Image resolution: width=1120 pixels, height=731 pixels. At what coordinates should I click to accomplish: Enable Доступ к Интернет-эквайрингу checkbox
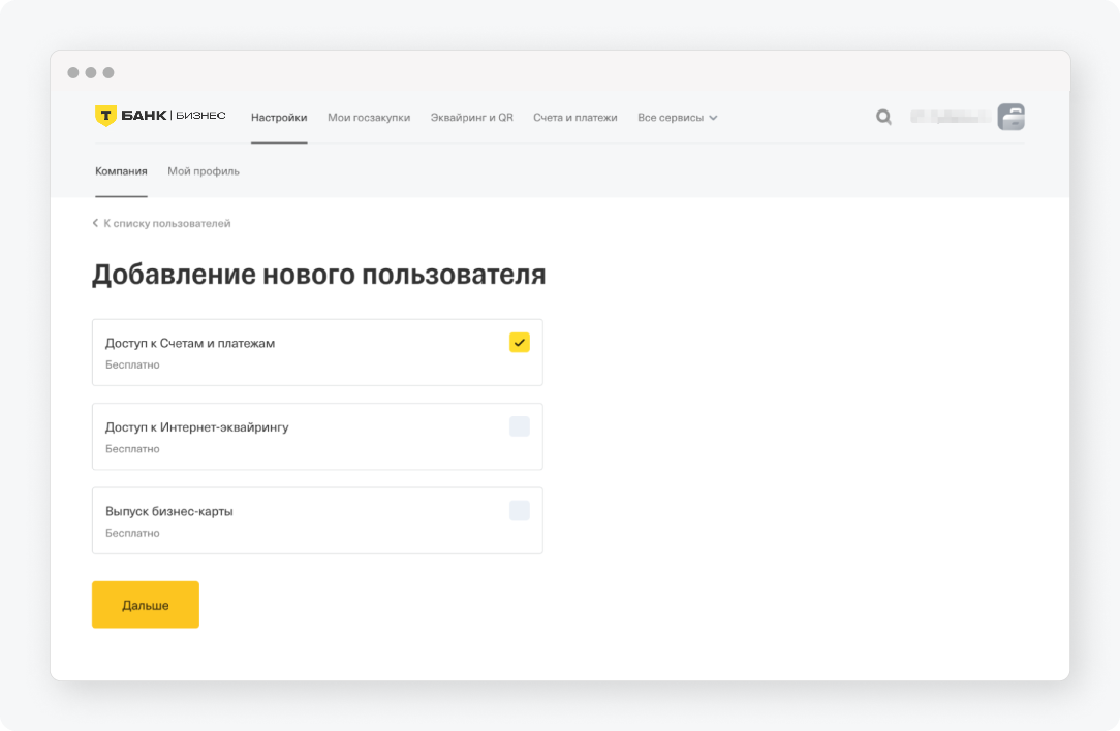tap(519, 426)
